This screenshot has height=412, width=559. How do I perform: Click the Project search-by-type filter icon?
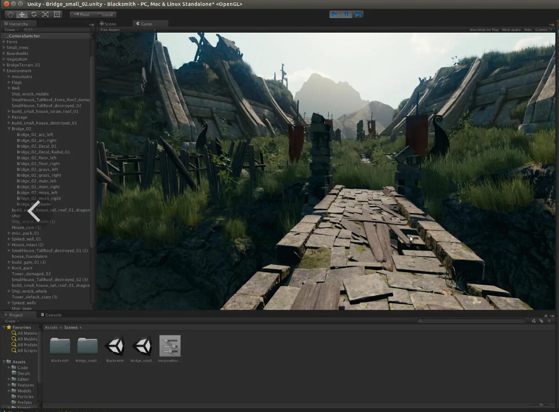(534, 321)
